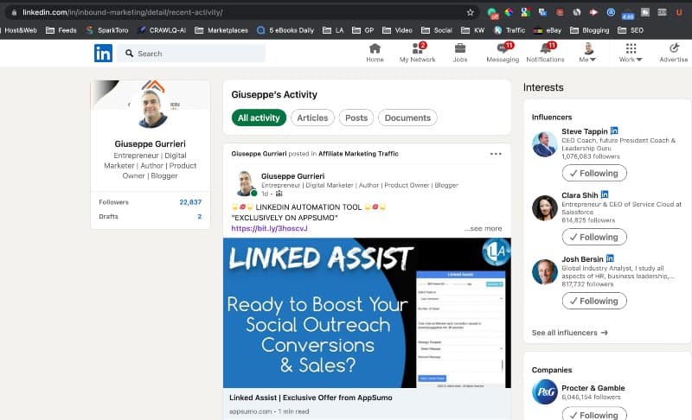The height and width of the screenshot is (420, 692).
Task: Open the Feeds bookmark folder
Action: 61,30
